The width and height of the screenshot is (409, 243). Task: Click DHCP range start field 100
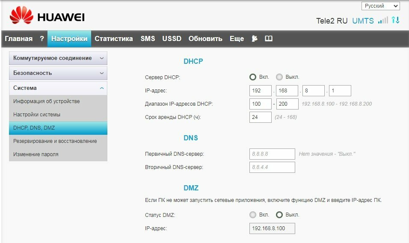(260, 104)
